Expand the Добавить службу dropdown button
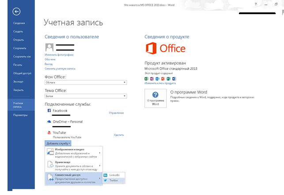The image size is (284, 195). click(58, 143)
